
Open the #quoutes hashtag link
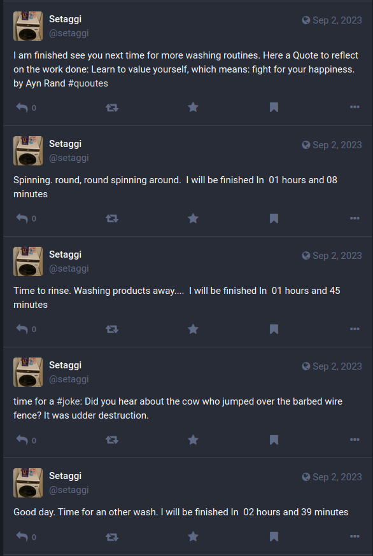(88, 83)
